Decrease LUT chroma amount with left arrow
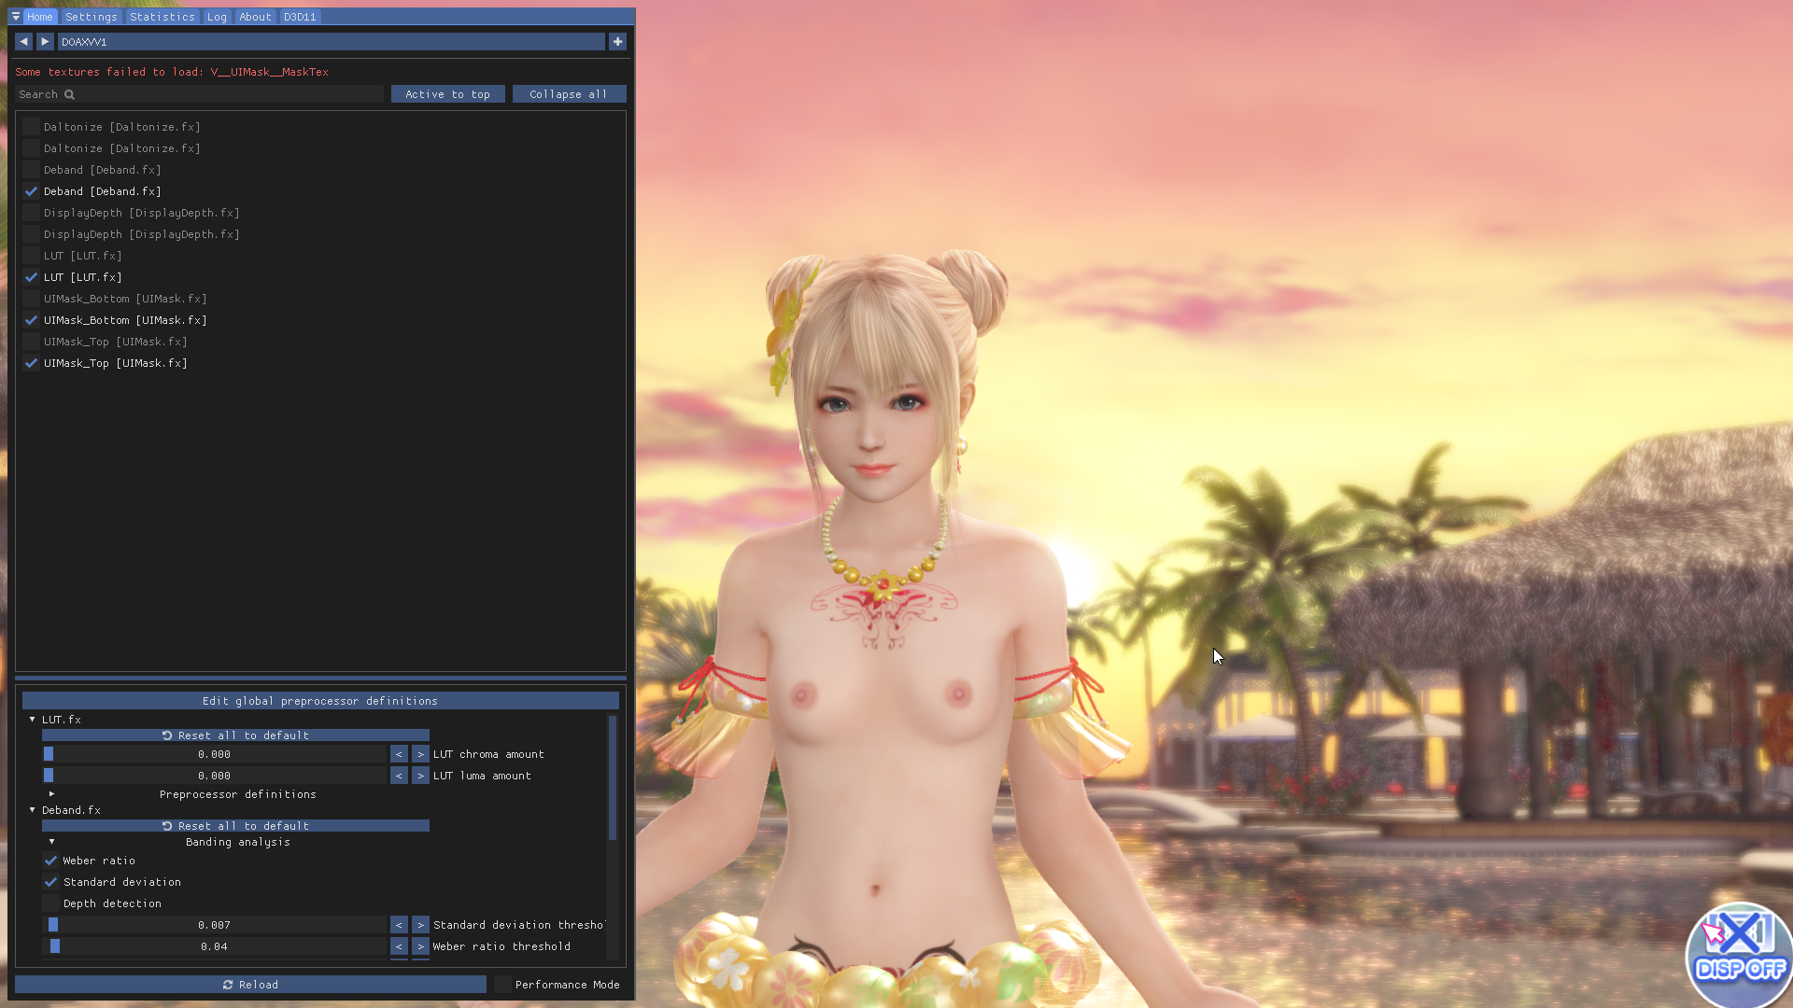 pyautogui.click(x=399, y=754)
